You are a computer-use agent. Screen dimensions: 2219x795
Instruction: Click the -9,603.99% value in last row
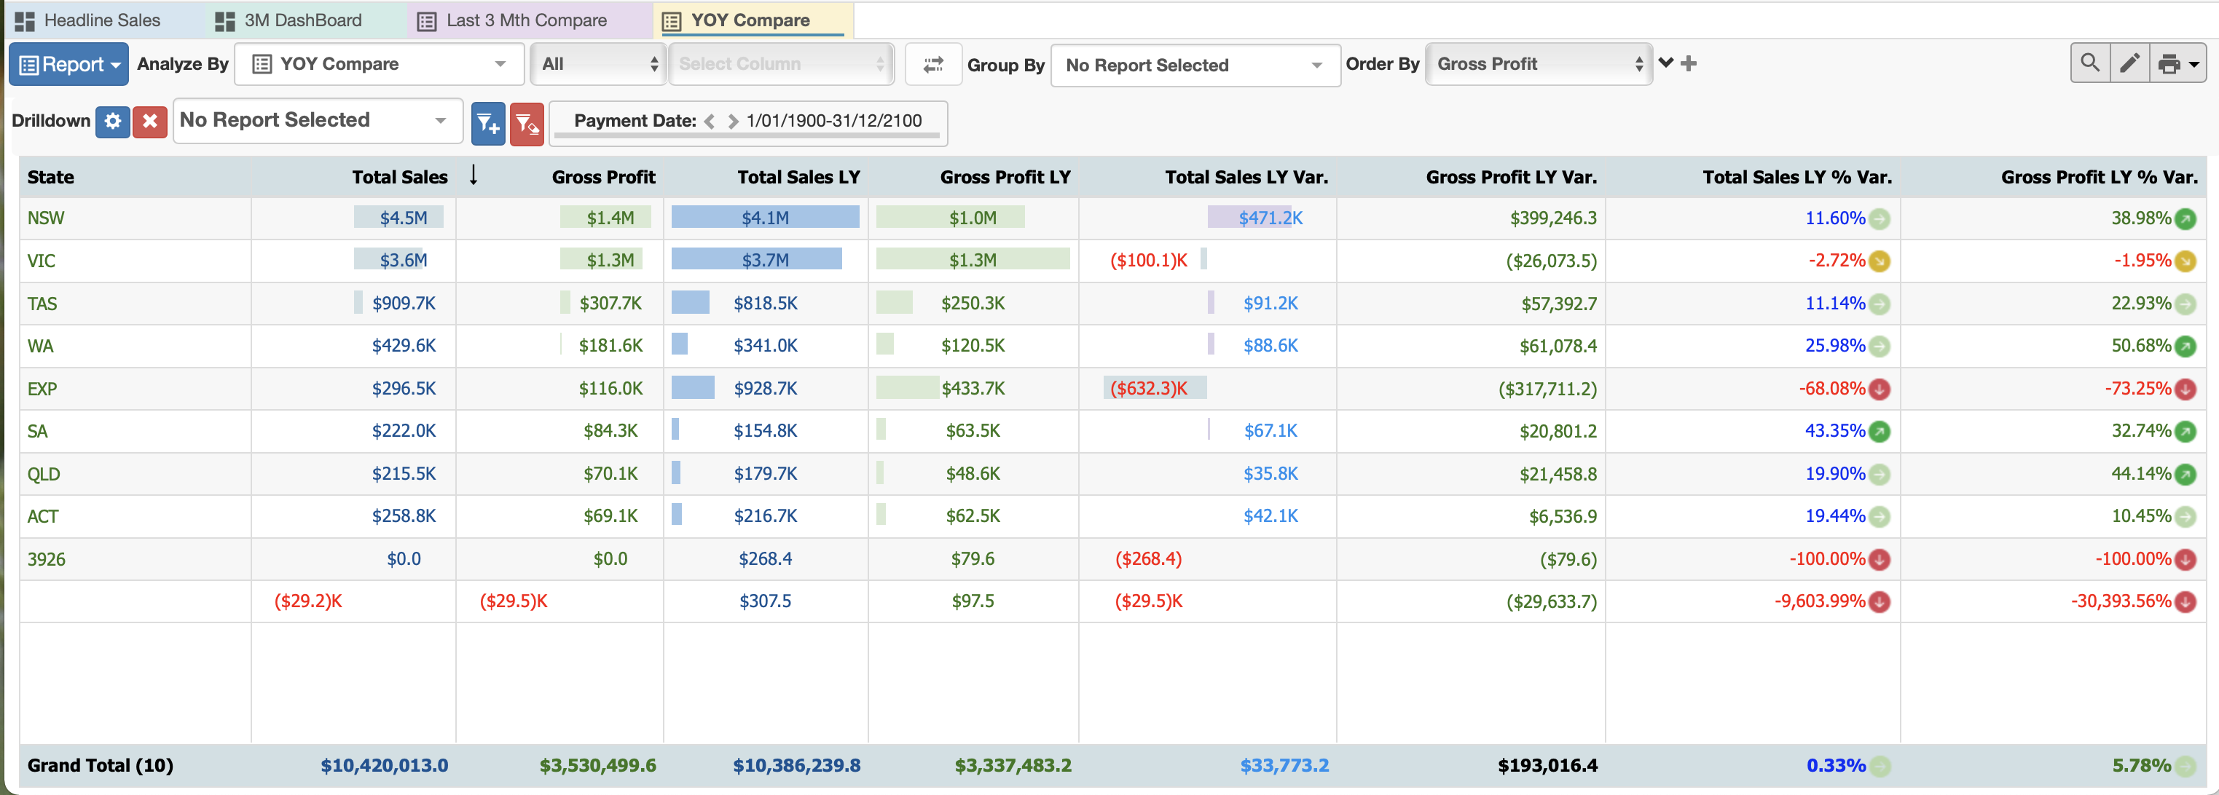coord(1819,601)
